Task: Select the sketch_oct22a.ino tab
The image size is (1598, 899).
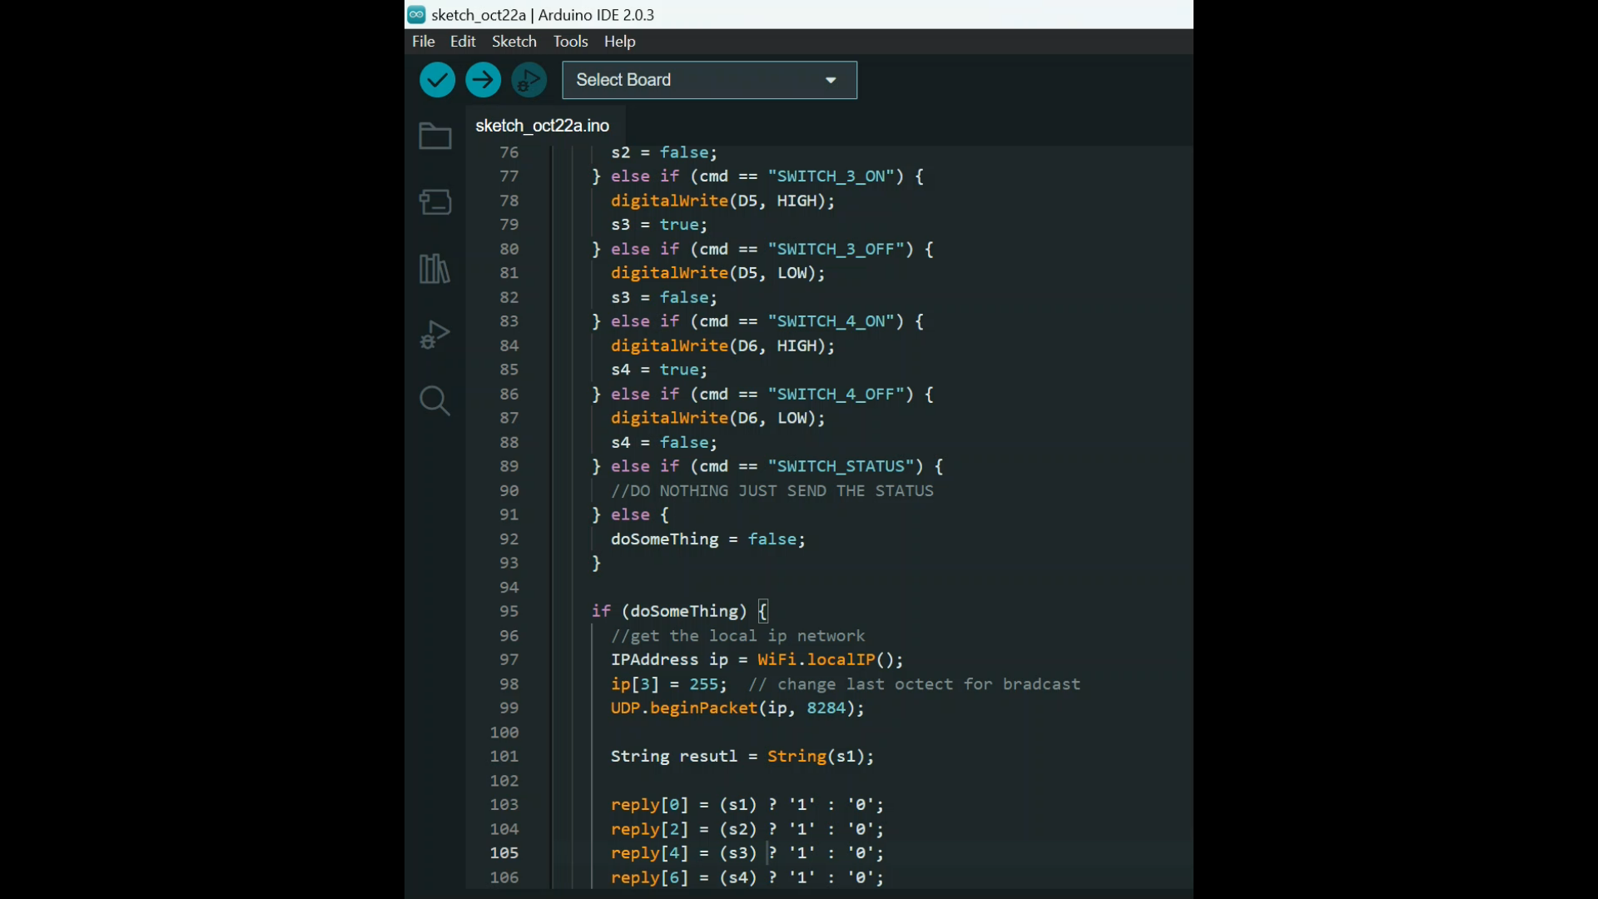Action: [x=542, y=126]
